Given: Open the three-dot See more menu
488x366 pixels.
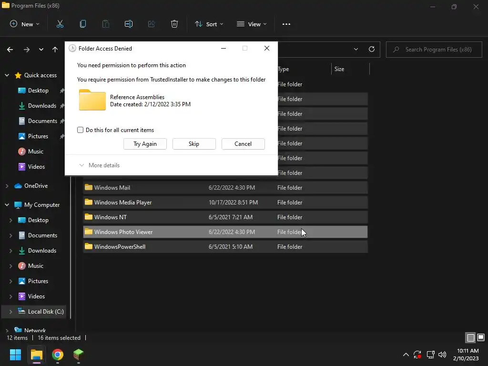Looking at the screenshot, I should pos(286,24).
